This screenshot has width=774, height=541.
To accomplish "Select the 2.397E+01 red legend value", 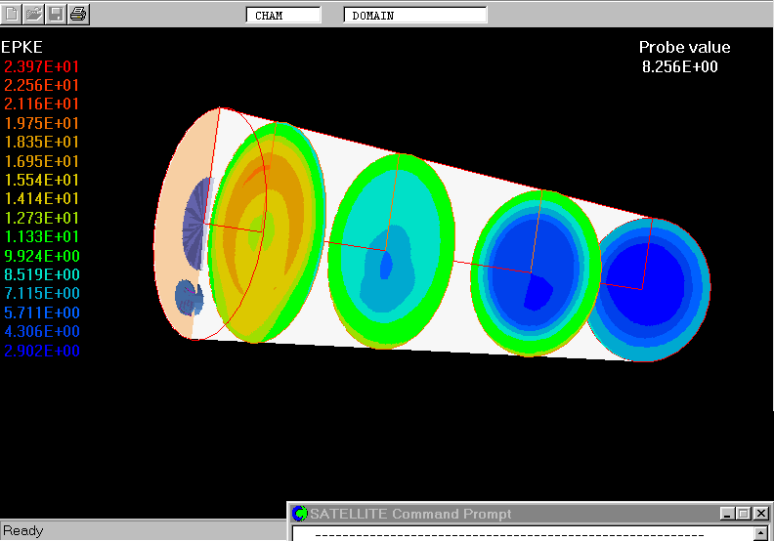I will click(42, 66).
